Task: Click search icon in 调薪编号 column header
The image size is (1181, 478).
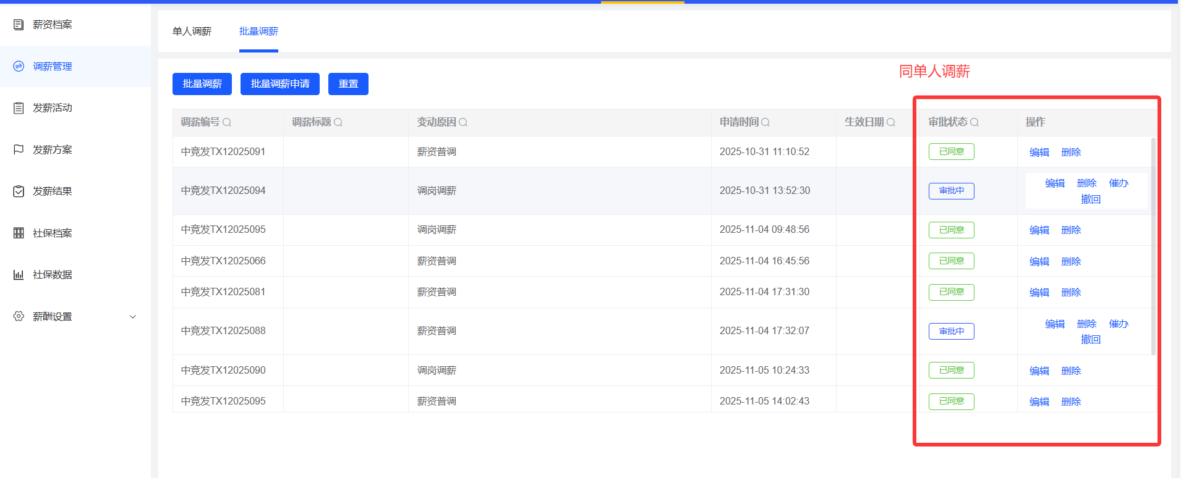Action: pyautogui.click(x=227, y=122)
